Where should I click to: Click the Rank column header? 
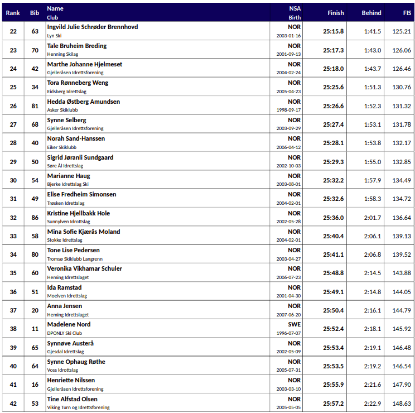point(13,13)
